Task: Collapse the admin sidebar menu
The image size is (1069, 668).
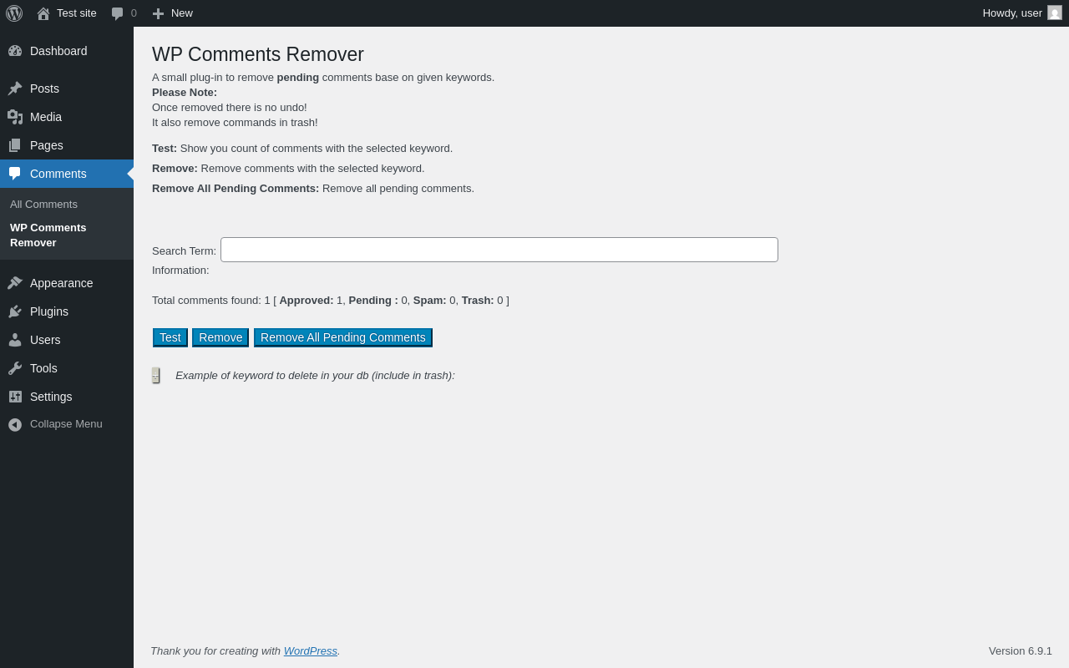Action: (x=15, y=424)
